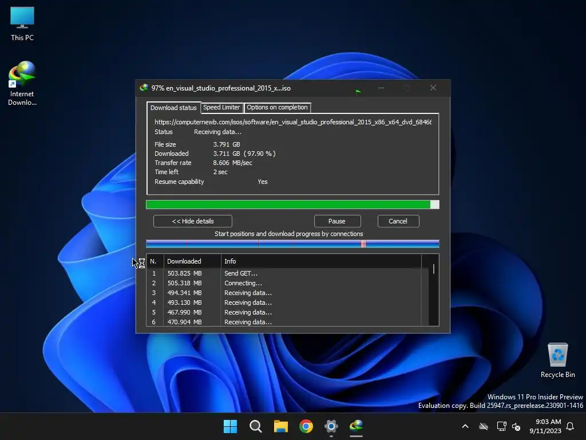Pause the download
Image resolution: width=586 pixels, height=440 pixels.
[336, 221]
